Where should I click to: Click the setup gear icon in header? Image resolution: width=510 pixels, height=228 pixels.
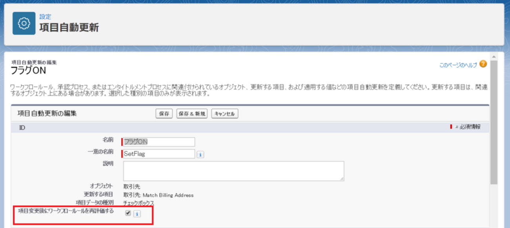pos(24,23)
